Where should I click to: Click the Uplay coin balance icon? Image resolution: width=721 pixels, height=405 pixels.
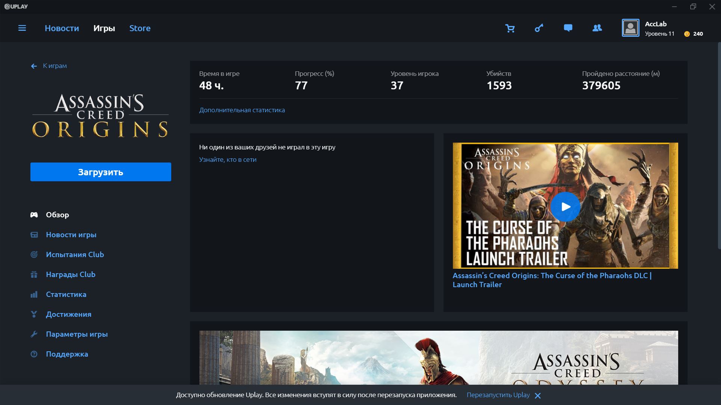coord(687,34)
